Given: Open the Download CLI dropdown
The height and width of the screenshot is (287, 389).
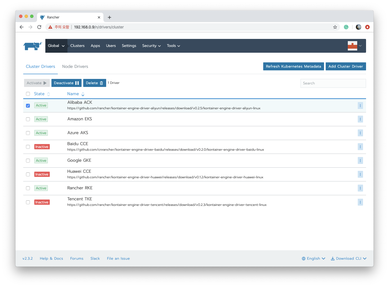Looking at the screenshot, I should [x=349, y=259].
